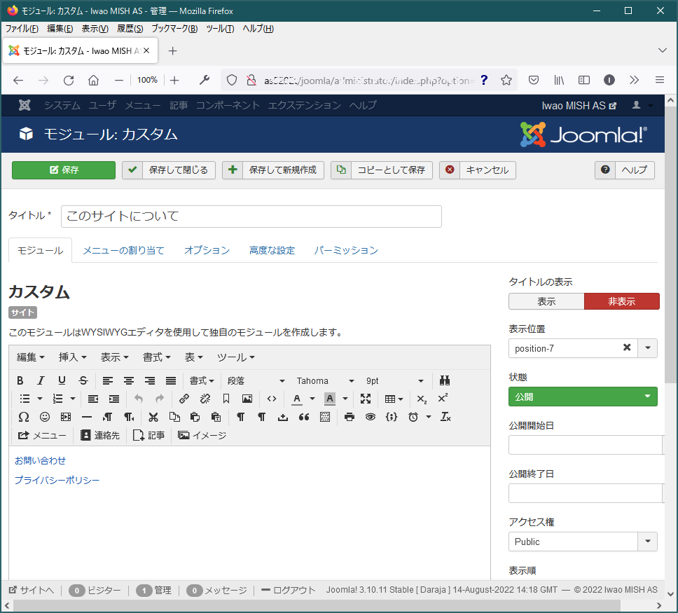Open the table insert dropdown in the toolbar

tap(394, 399)
